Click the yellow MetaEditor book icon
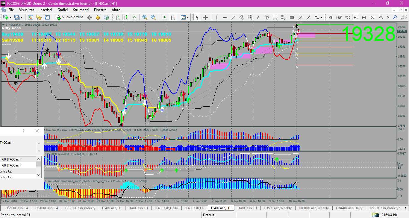 98,17
